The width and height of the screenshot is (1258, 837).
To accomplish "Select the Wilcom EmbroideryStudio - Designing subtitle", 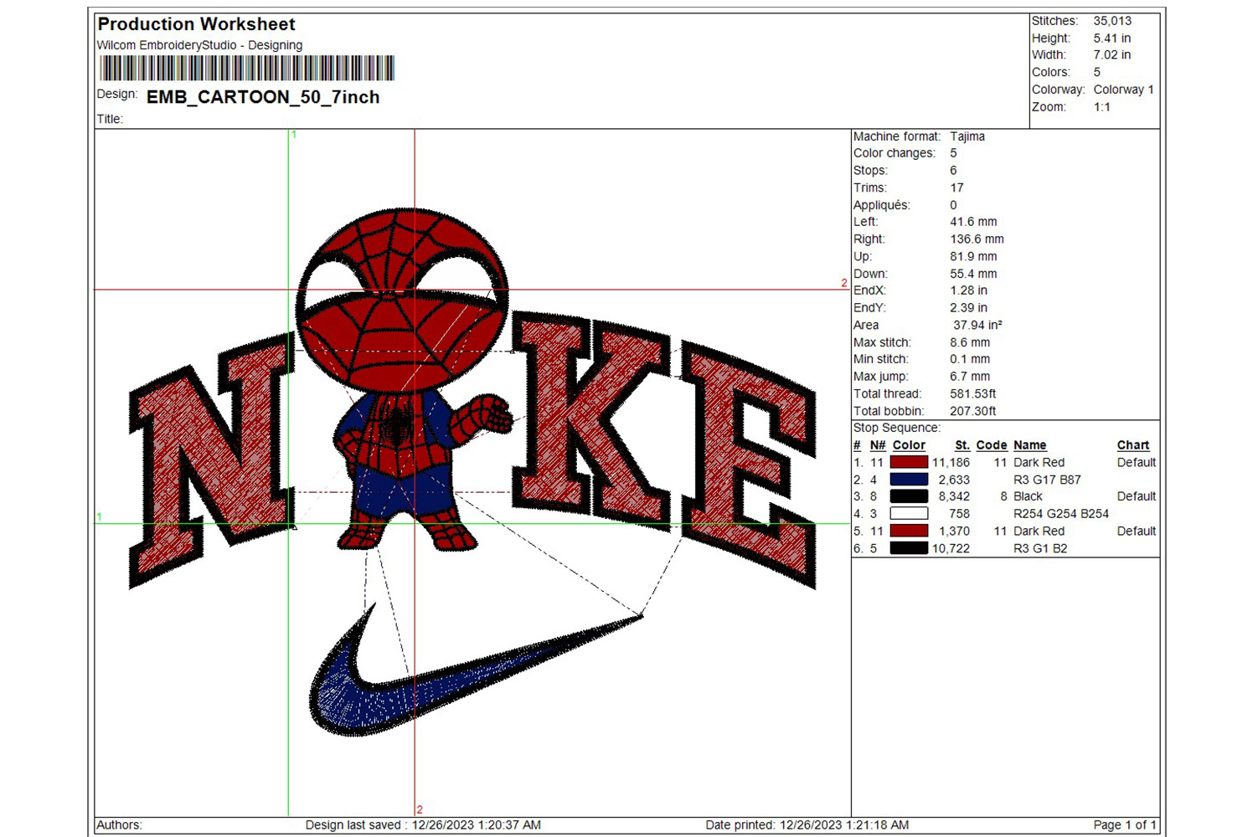I will click(x=199, y=45).
